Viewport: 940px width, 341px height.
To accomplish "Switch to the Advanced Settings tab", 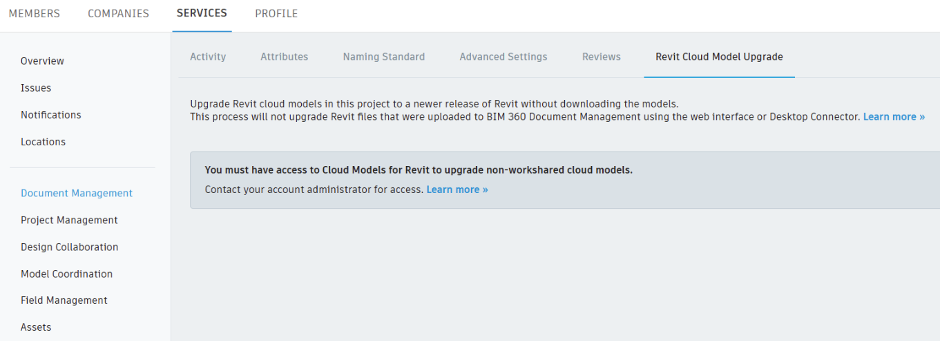I will pos(503,57).
